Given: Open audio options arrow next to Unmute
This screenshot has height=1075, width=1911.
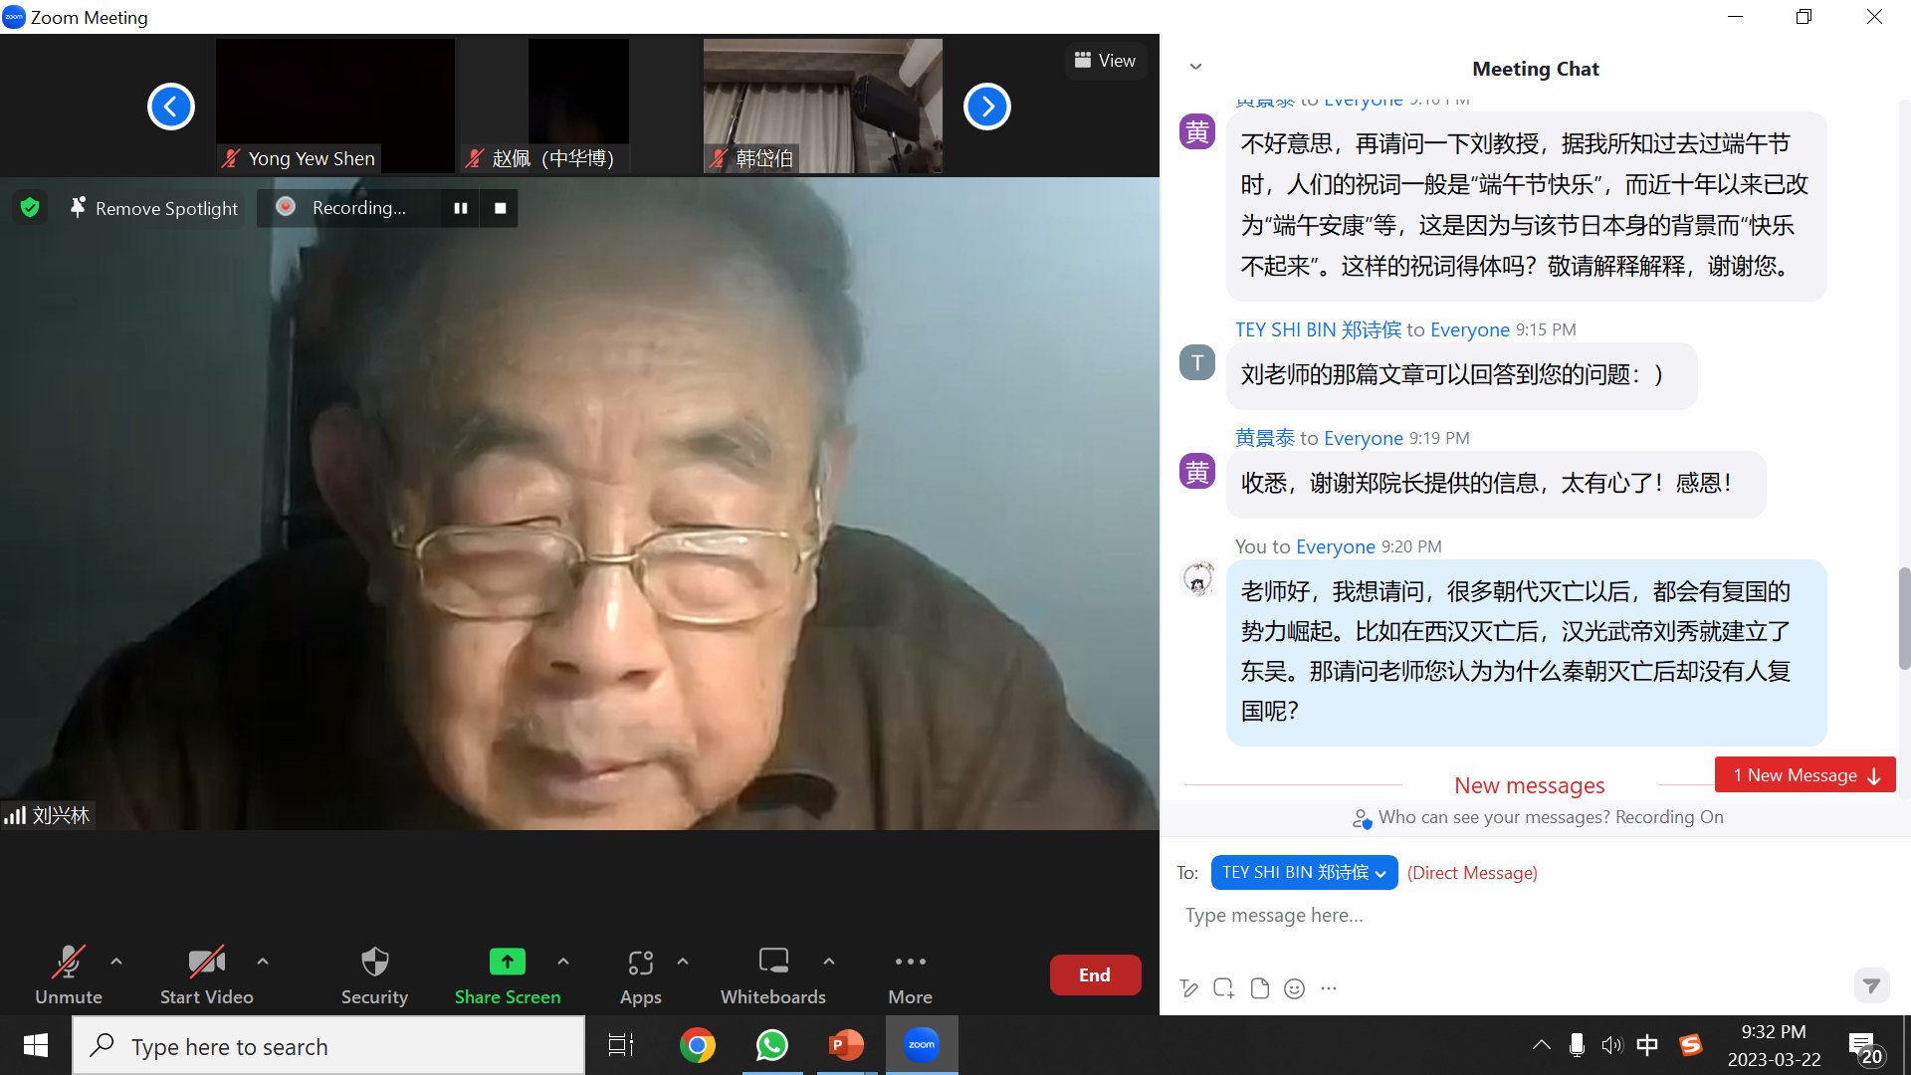Looking at the screenshot, I should 116,962.
